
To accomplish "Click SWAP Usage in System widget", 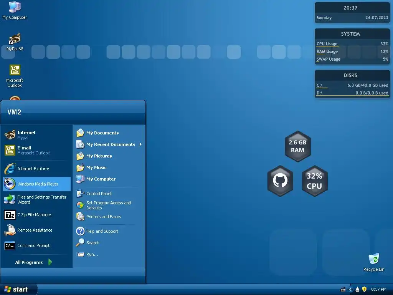I will pos(352,59).
